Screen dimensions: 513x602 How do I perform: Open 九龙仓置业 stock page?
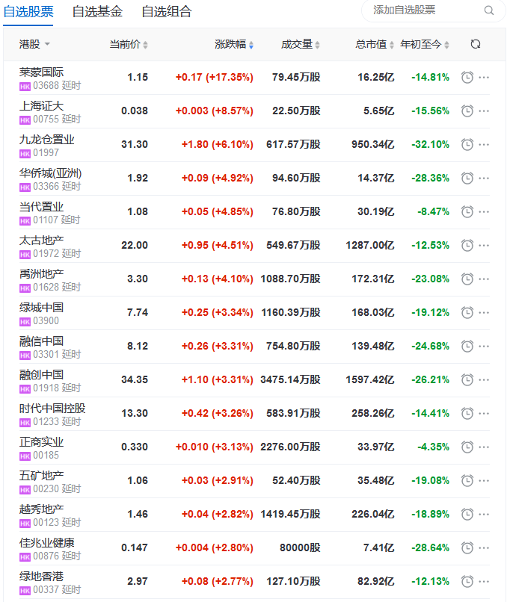click(x=47, y=140)
